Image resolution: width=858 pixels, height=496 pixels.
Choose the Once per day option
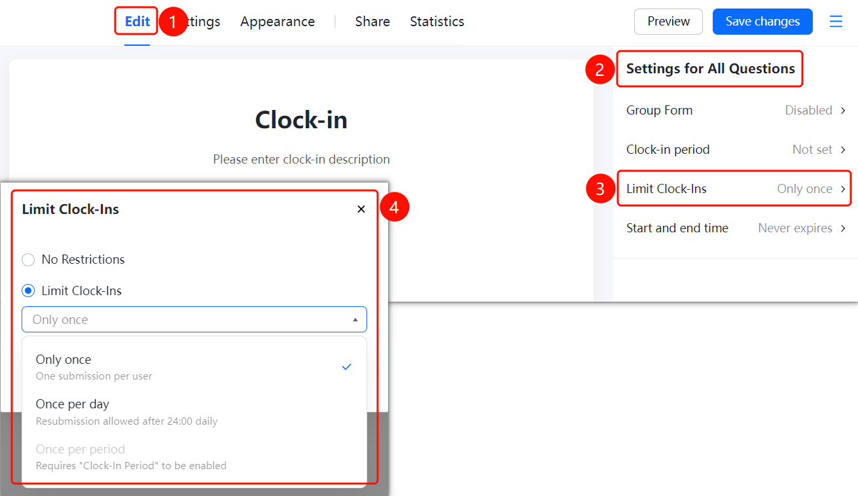tap(194, 412)
